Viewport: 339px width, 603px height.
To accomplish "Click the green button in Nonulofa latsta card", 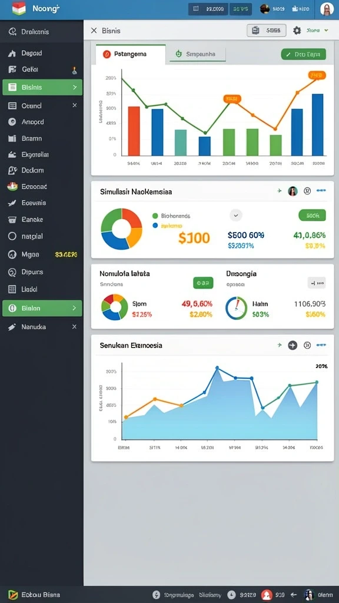I will [x=203, y=283].
